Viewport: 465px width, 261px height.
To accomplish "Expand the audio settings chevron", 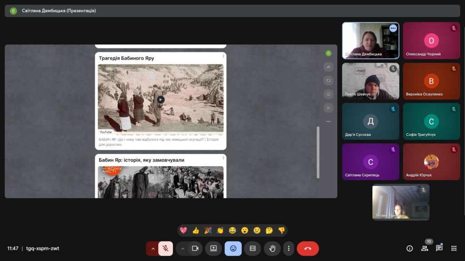I will click(153, 248).
